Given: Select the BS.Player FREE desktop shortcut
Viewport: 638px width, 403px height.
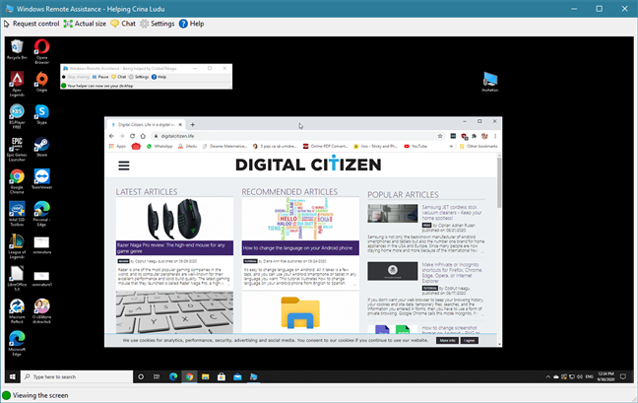Looking at the screenshot, I should click(17, 116).
